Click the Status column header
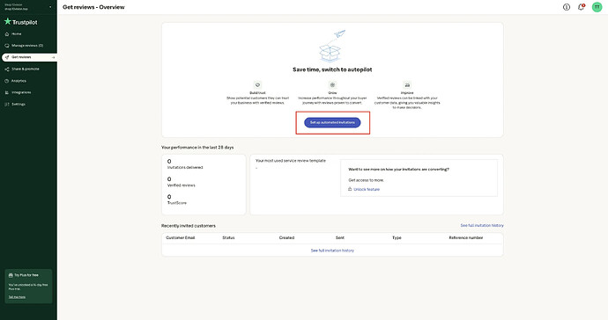This screenshot has width=608, height=320. click(228, 237)
